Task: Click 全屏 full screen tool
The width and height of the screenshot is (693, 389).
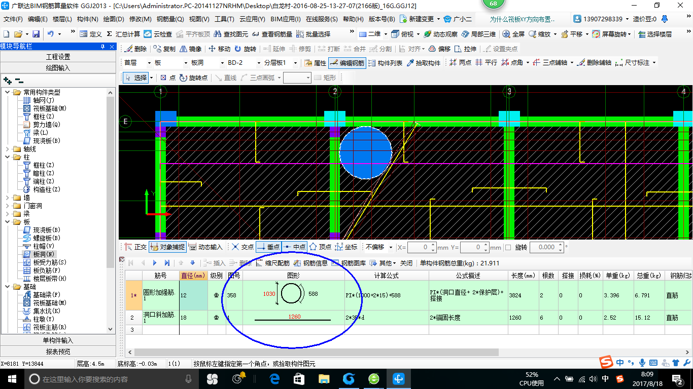Action: coord(513,34)
